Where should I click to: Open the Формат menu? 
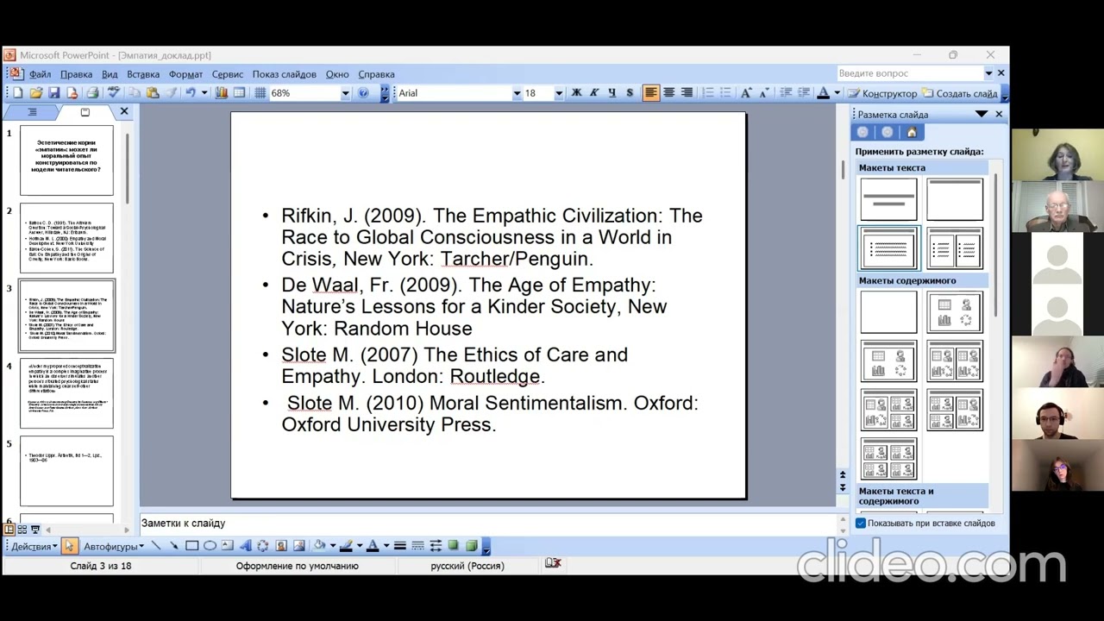pyautogui.click(x=185, y=74)
